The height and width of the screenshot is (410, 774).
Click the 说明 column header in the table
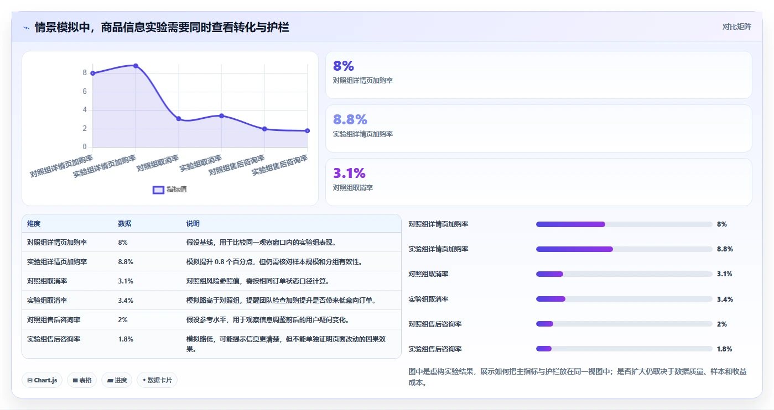(x=193, y=224)
